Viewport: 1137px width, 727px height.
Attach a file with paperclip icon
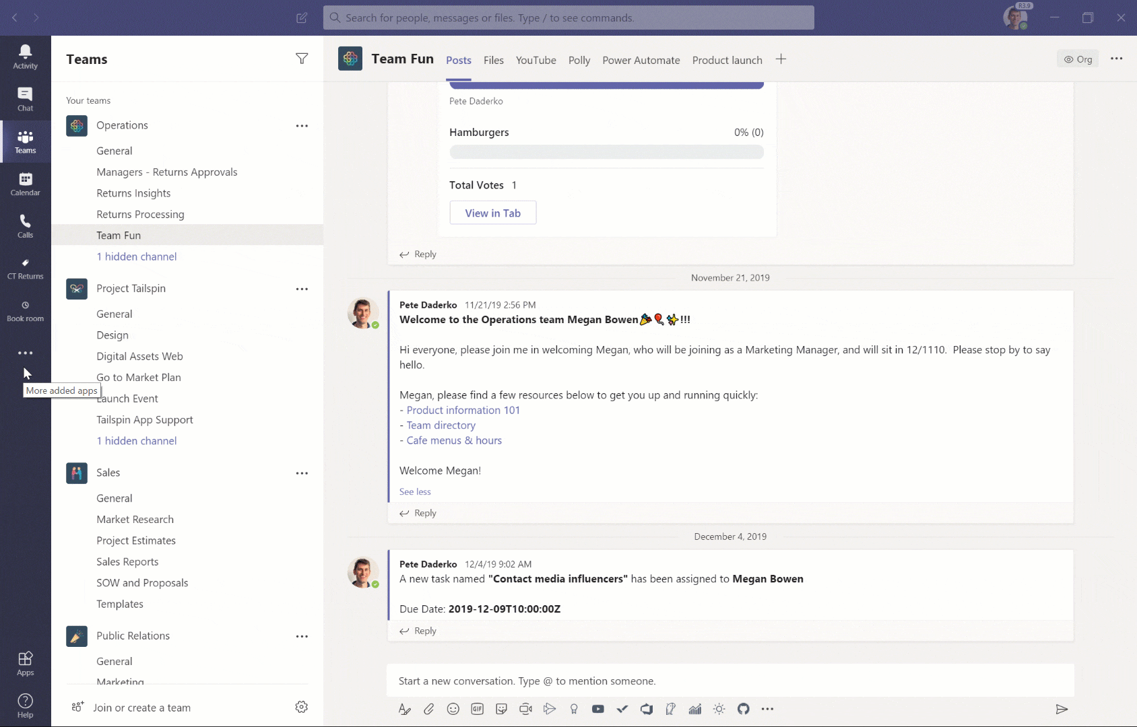[428, 709]
